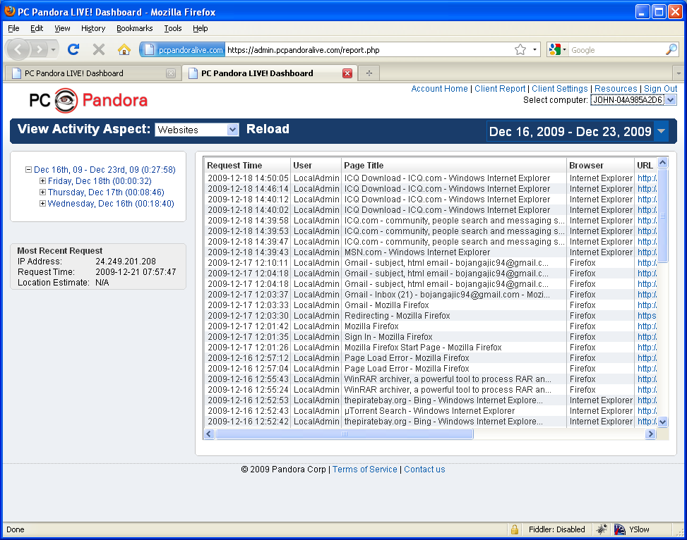Screen dimensions: 687x540
Task: Open a new tab with plus button
Action: (x=369, y=73)
